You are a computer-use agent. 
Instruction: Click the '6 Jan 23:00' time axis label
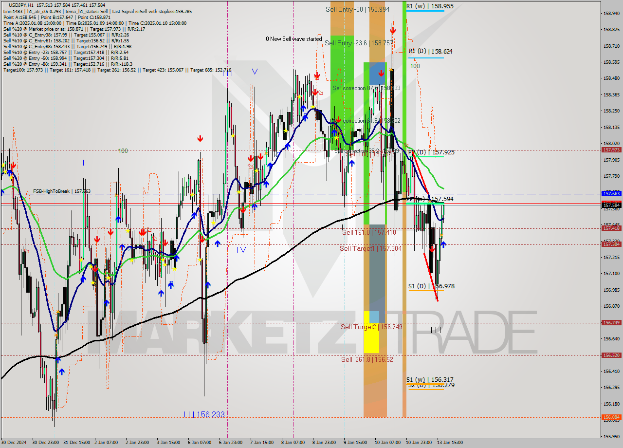(x=231, y=443)
